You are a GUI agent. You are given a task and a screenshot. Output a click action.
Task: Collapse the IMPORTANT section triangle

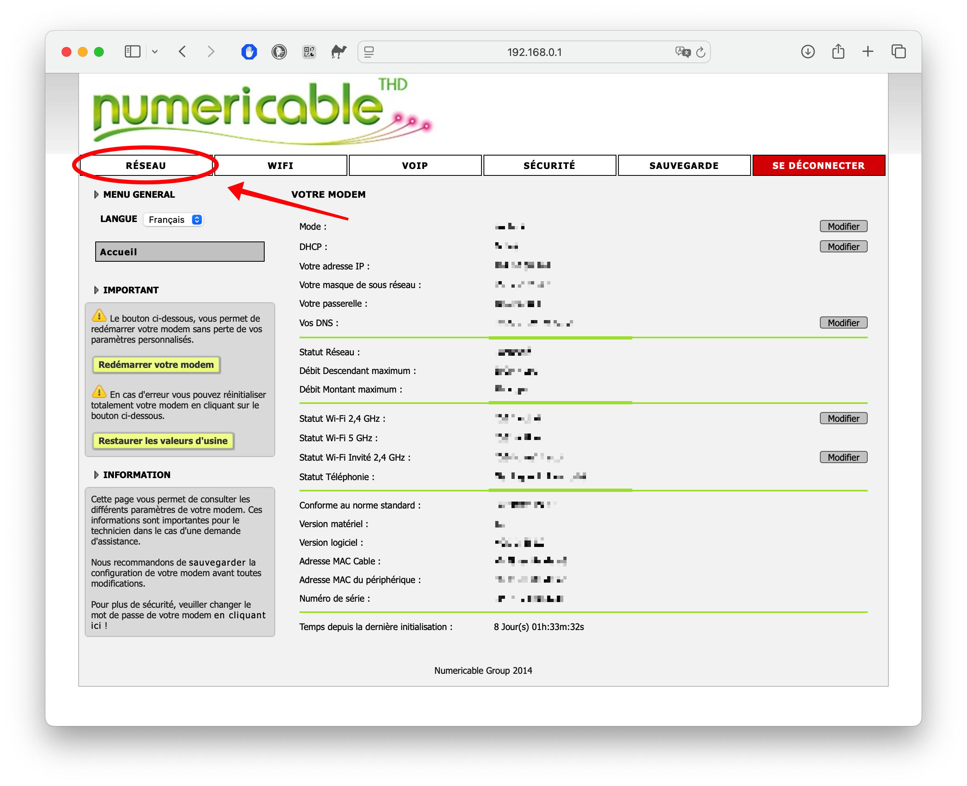pyautogui.click(x=96, y=290)
